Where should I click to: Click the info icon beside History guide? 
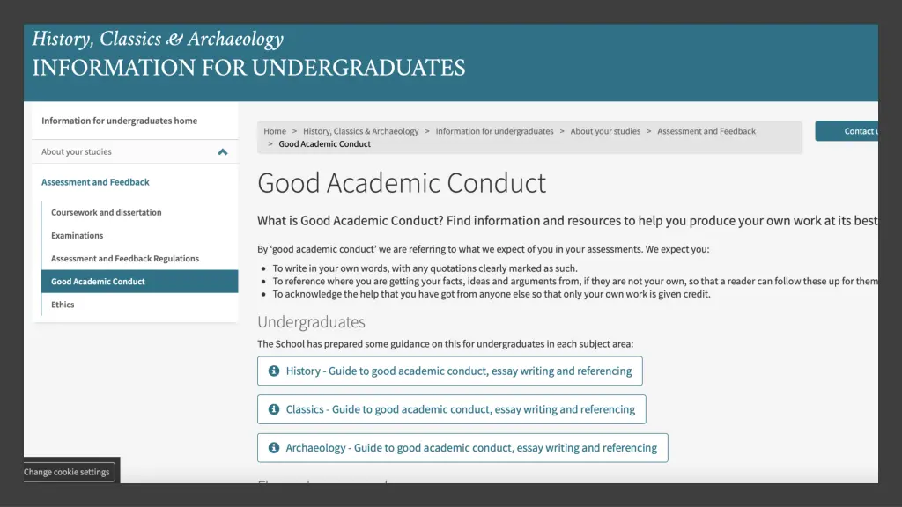pyautogui.click(x=274, y=371)
